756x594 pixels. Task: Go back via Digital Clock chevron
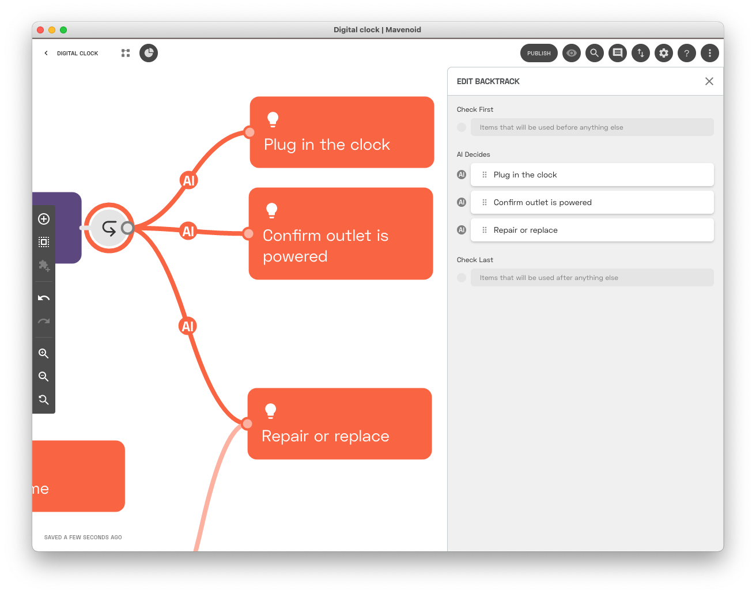[x=47, y=53]
